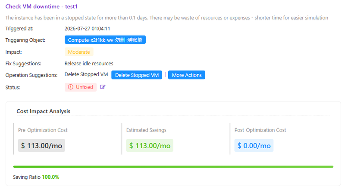Click the green saving ratio progress bar
Image resolution: width=345 pixels, height=190 pixels.
pyautogui.click(x=173, y=167)
